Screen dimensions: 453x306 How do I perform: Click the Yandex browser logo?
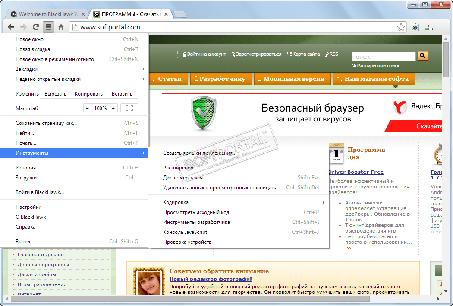[x=400, y=107]
